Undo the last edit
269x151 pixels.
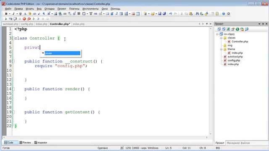coord(171,14)
